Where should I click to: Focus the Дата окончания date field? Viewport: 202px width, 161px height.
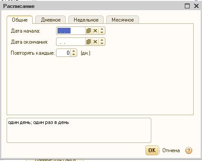pos(71,42)
